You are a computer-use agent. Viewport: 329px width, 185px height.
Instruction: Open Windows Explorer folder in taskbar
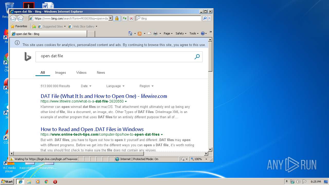[29, 182]
